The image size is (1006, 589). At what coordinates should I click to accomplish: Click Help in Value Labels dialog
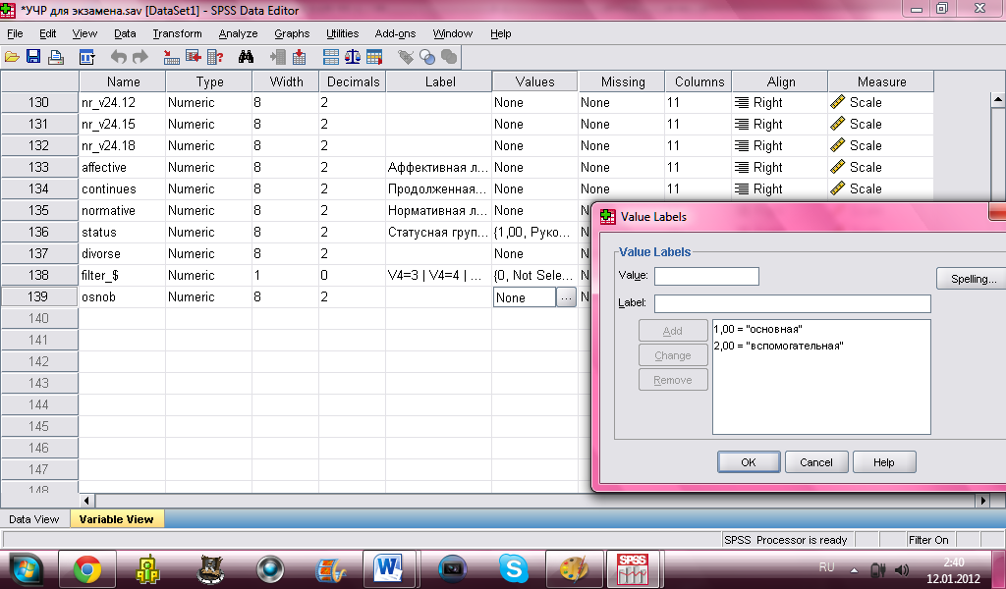tap(883, 462)
